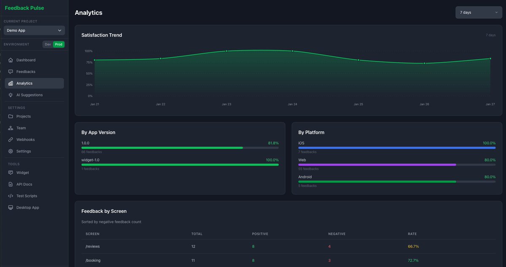Image resolution: width=506 pixels, height=267 pixels.
Task: Click the '55 feedbacks' label under Web
Action: [x=308, y=169]
